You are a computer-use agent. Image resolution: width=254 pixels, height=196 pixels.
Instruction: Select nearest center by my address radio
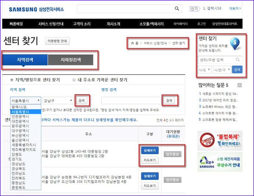74,80
